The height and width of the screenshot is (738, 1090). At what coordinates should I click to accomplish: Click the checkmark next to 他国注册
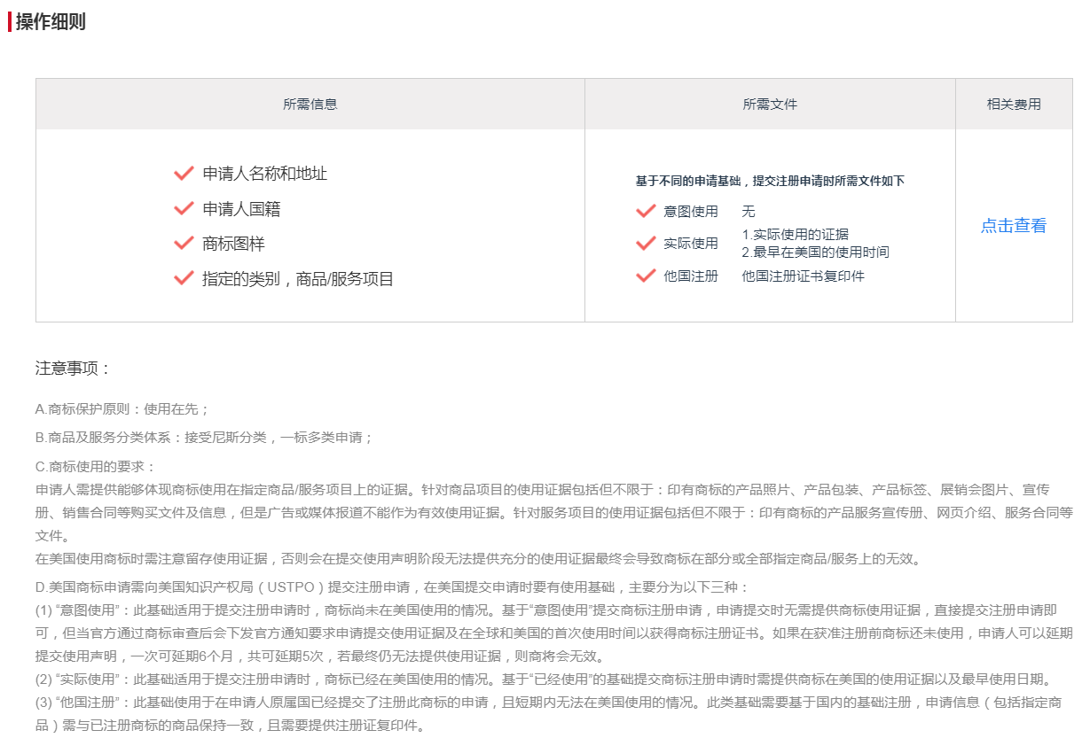pos(646,276)
